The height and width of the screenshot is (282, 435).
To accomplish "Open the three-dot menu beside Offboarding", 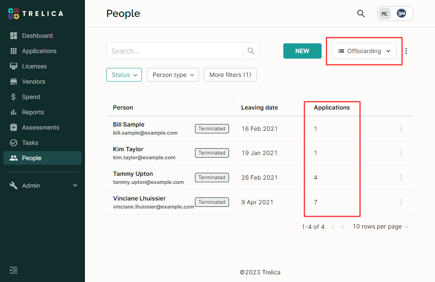I will (x=406, y=51).
